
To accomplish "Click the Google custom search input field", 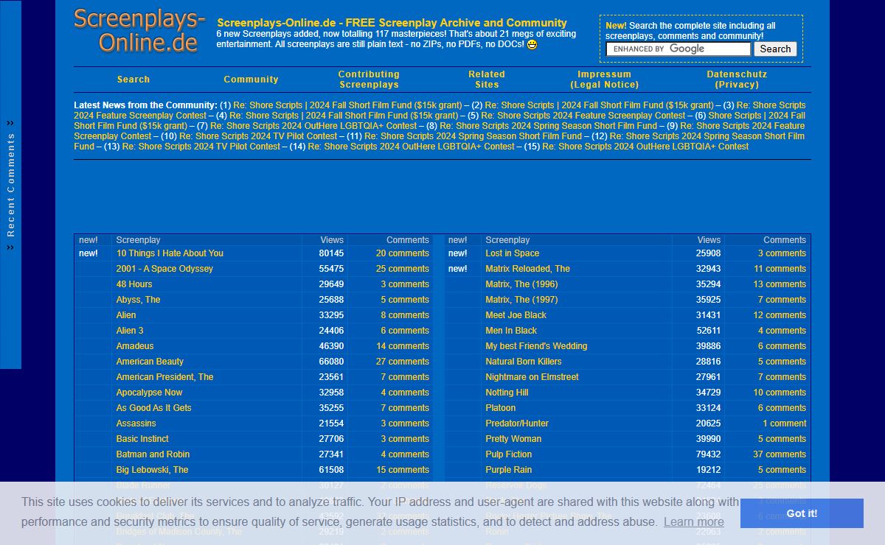I will [x=678, y=49].
